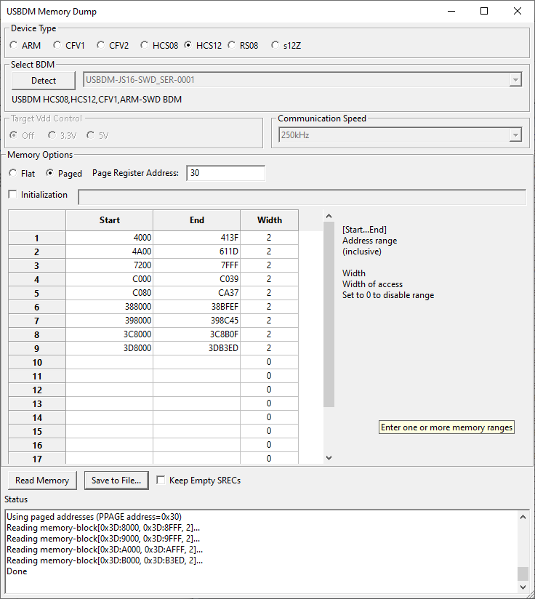The width and height of the screenshot is (535, 599).
Task: Select row header 5
Action: [36, 293]
